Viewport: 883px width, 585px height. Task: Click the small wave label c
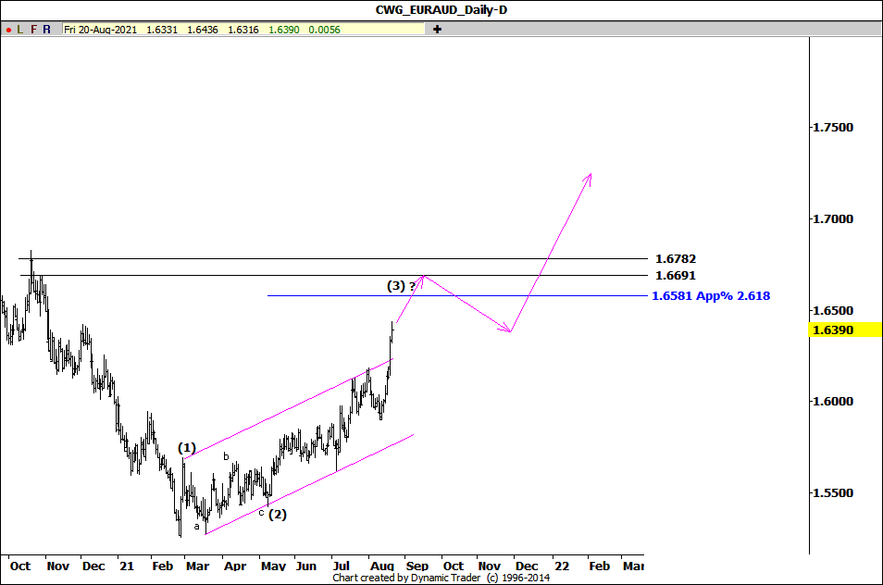coord(261,513)
